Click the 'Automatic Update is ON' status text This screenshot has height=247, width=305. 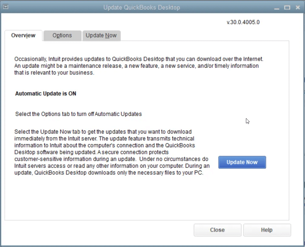pos(46,94)
